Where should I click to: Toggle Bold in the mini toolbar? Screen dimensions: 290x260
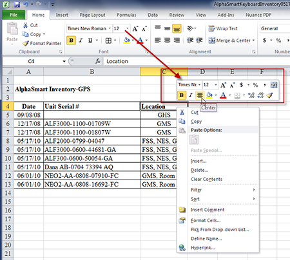pyautogui.click(x=182, y=95)
